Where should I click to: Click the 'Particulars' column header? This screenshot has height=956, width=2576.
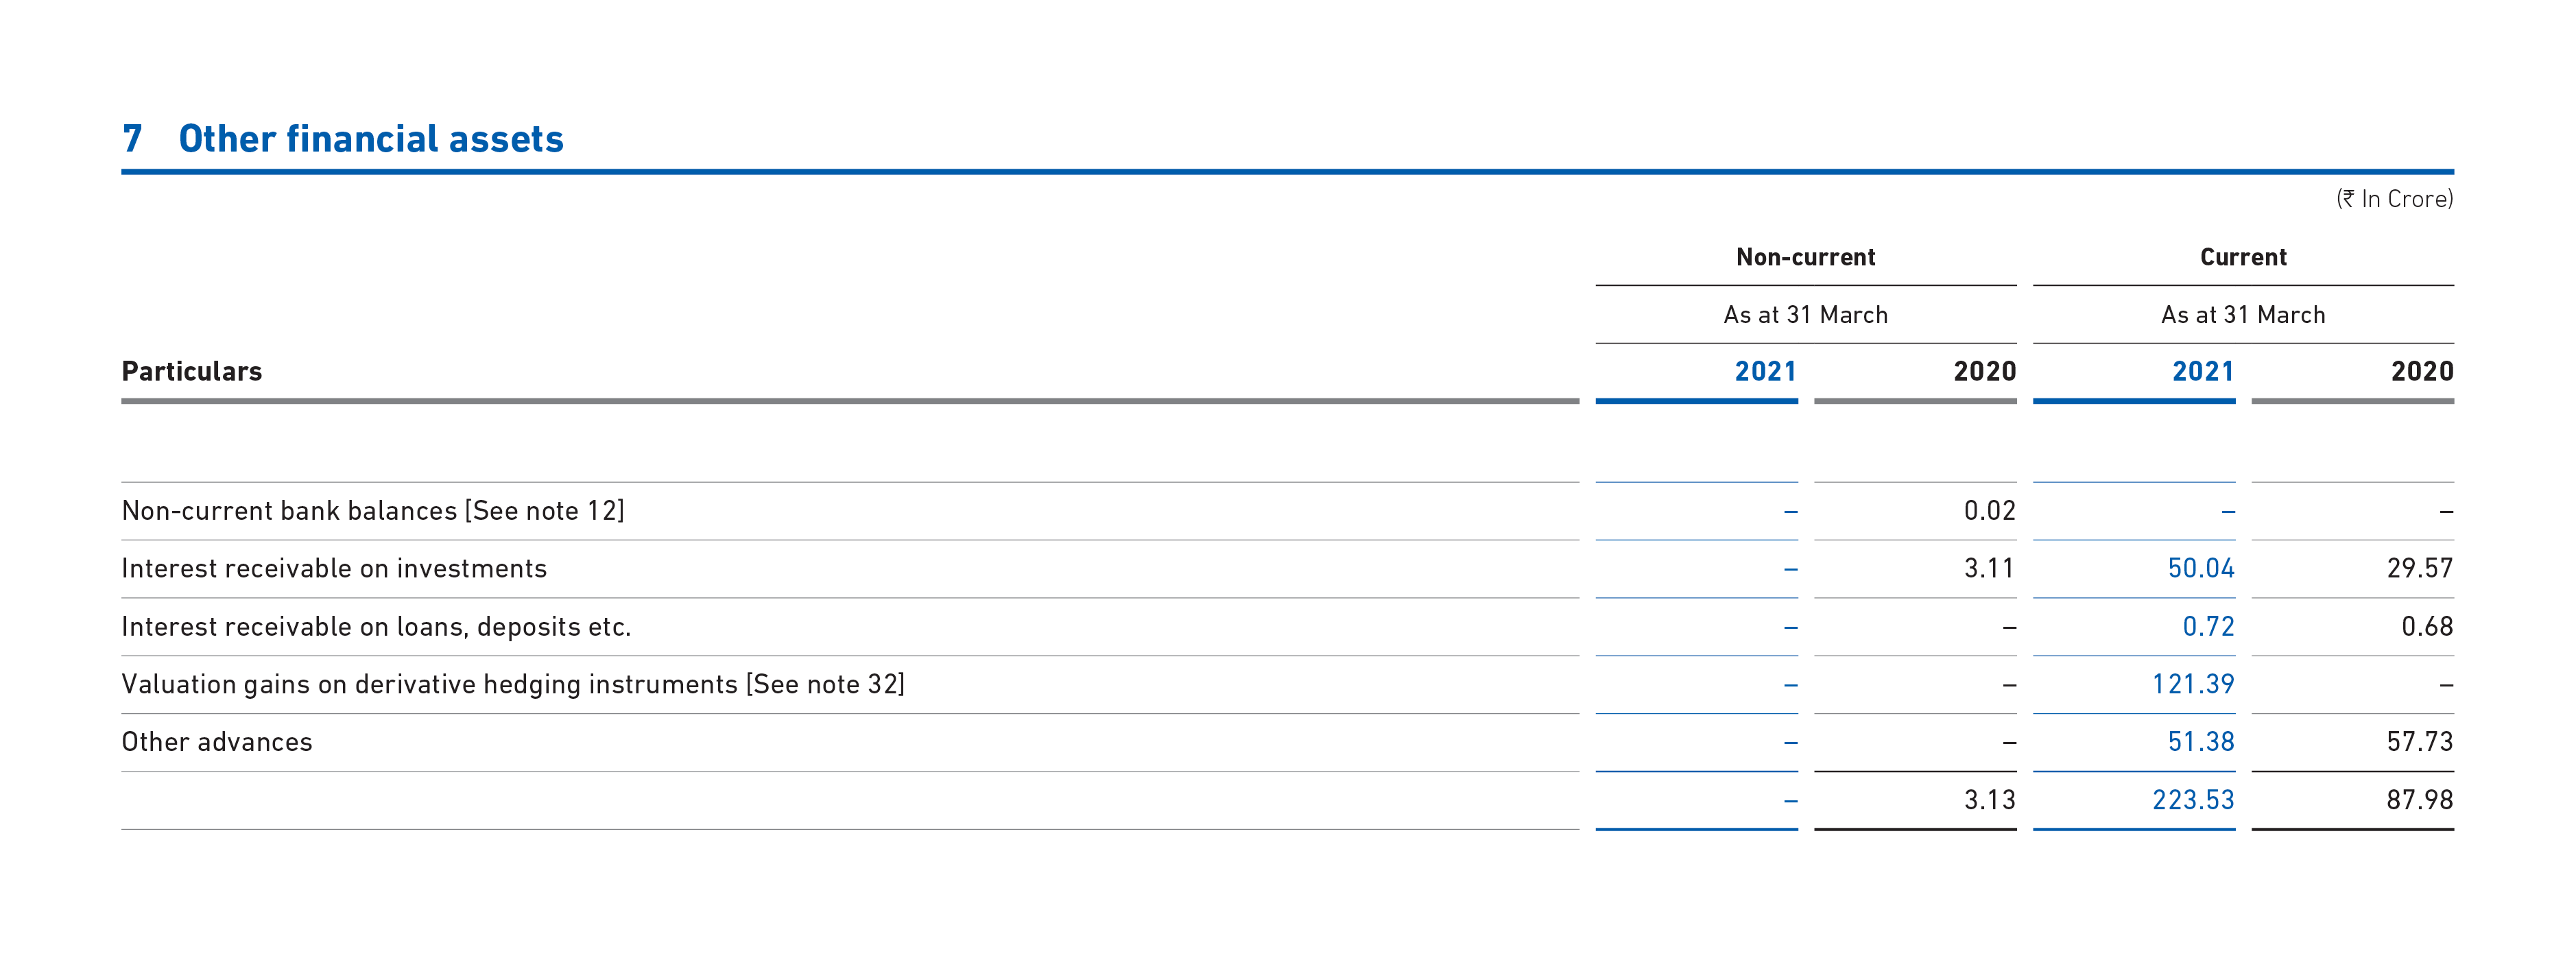pyautogui.click(x=192, y=372)
